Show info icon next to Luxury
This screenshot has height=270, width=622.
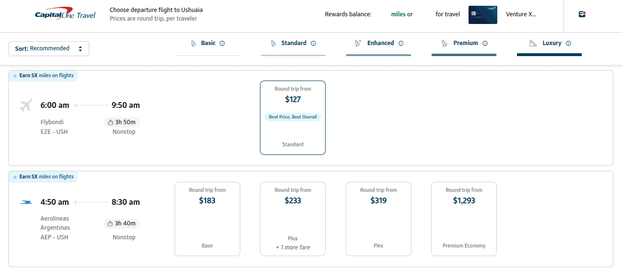coord(568,43)
